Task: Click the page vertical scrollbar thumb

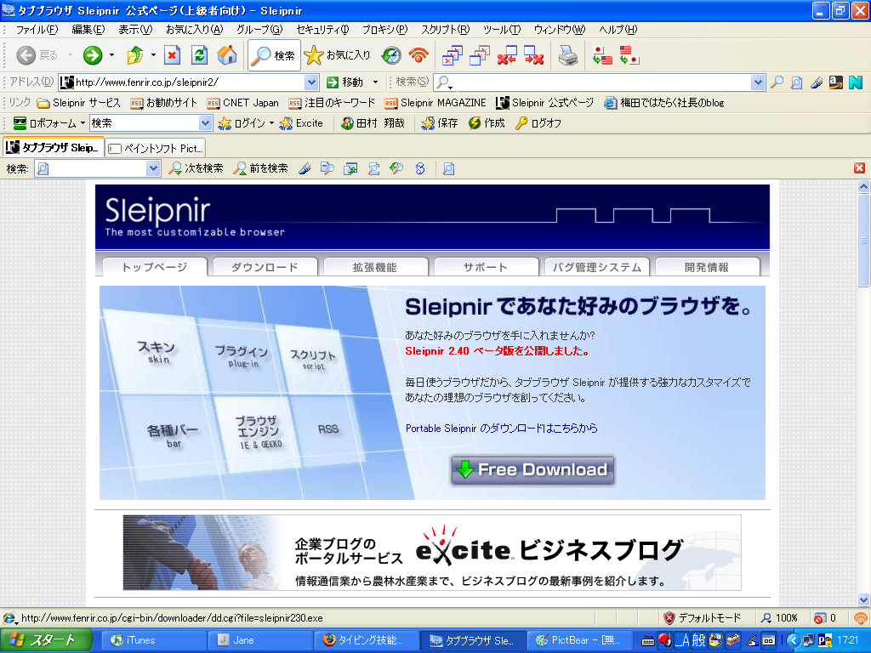Action: [863, 240]
